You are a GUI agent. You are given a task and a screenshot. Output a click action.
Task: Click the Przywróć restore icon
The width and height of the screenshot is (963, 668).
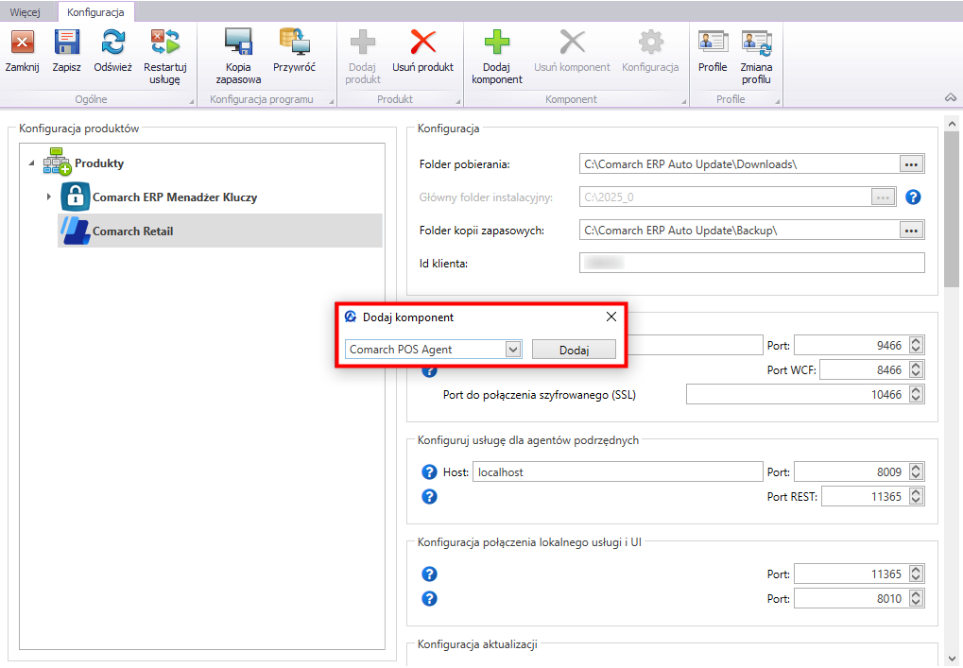click(294, 42)
